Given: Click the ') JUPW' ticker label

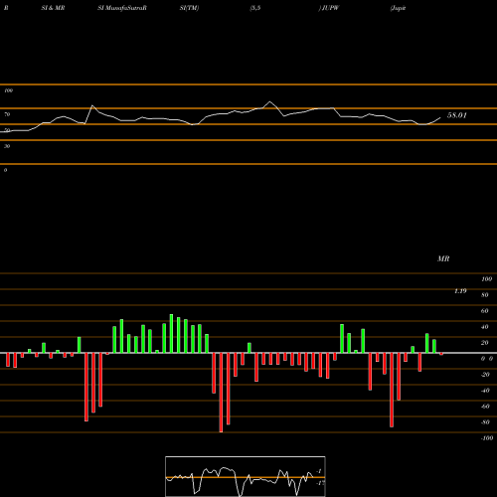Looking at the screenshot, I should [x=329, y=8].
